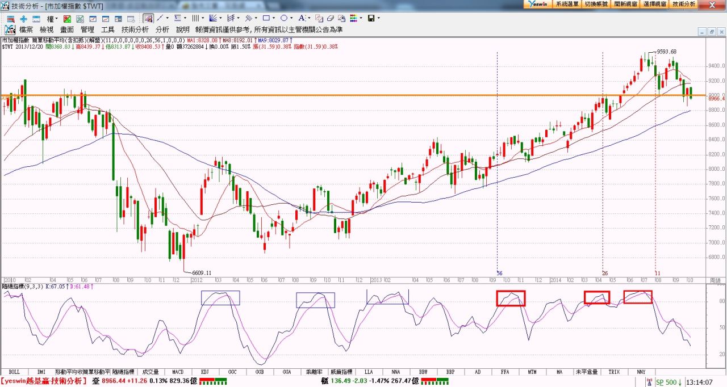Screen dimensions: 727x387
Task: Switch to the MACD indicator tab
Action: pos(177,372)
